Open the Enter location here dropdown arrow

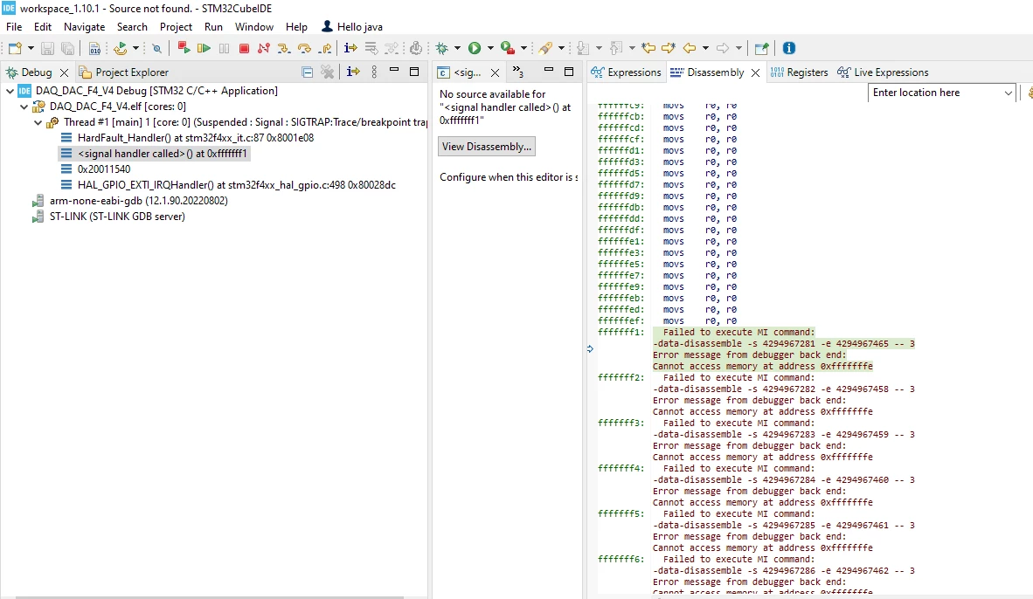point(1008,93)
